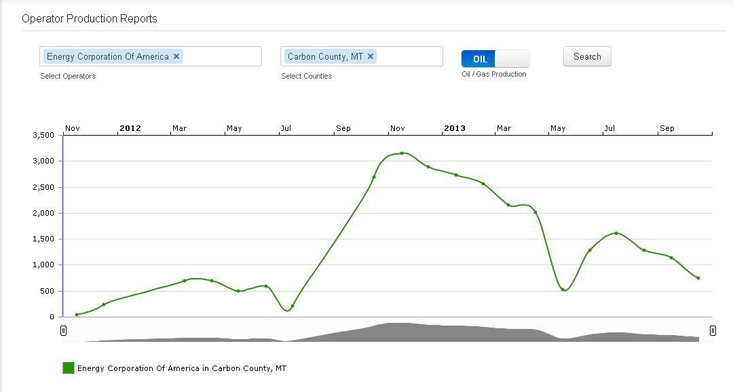Click the Energy Corporation Of America tag
The width and height of the screenshot is (733, 392).
pyautogui.click(x=107, y=57)
